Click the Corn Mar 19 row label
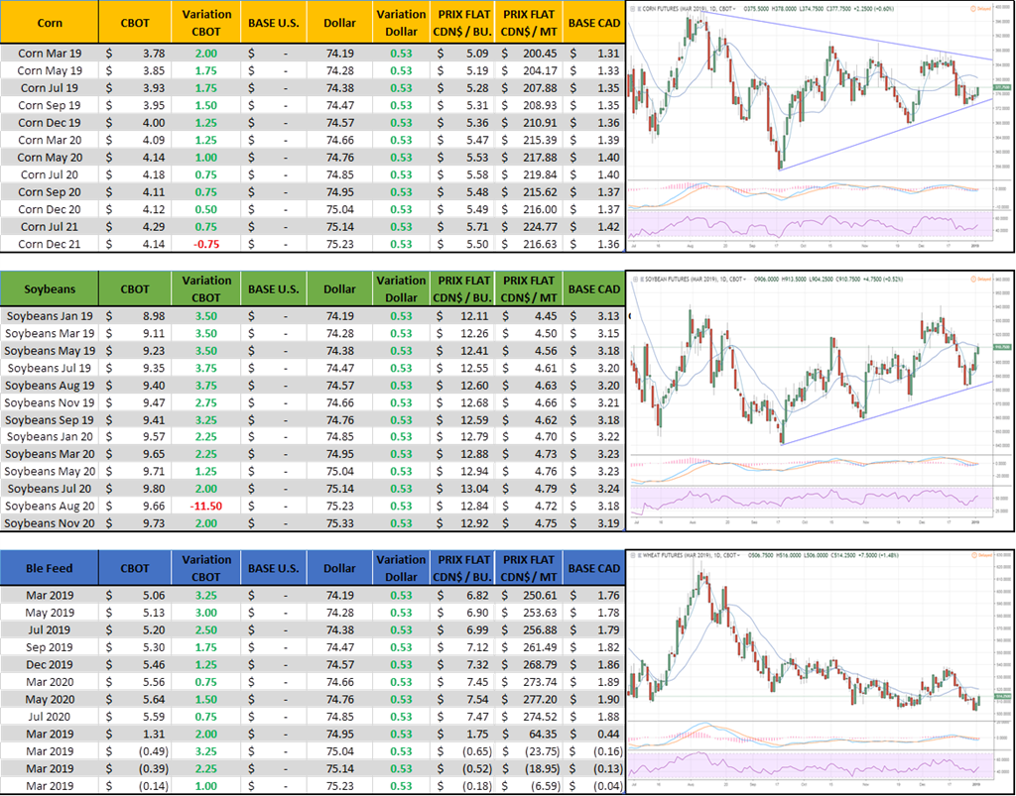This screenshot has height=796, width=1016. point(50,53)
